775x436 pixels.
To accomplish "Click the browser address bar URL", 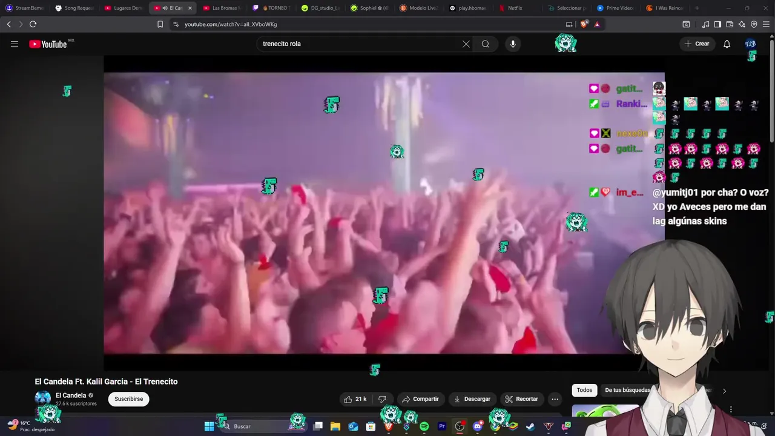I will 231,24.
